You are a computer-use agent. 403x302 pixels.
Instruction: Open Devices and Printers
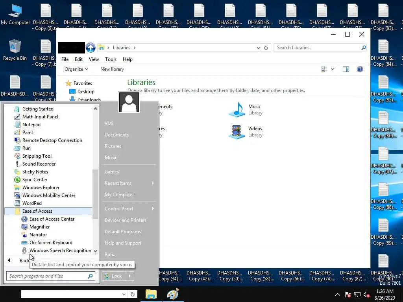[x=126, y=220]
